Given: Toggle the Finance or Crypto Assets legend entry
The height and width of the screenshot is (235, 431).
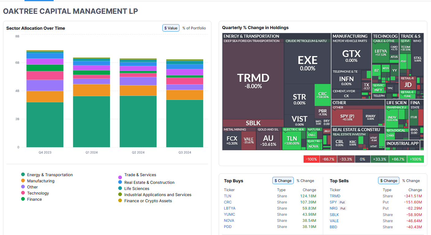Looking at the screenshot, I should pyautogui.click(x=145, y=201).
